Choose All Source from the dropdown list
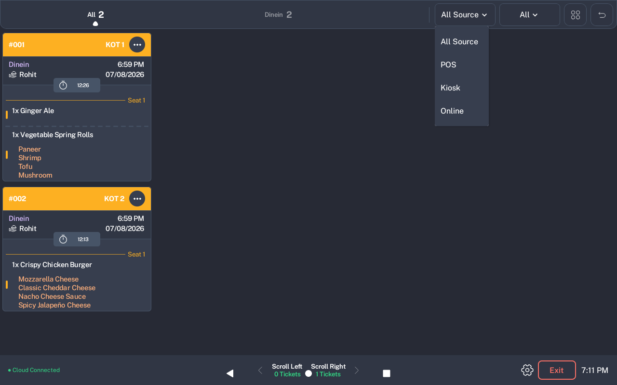Screen dimensions: 617x385 pyautogui.click(x=462, y=42)
